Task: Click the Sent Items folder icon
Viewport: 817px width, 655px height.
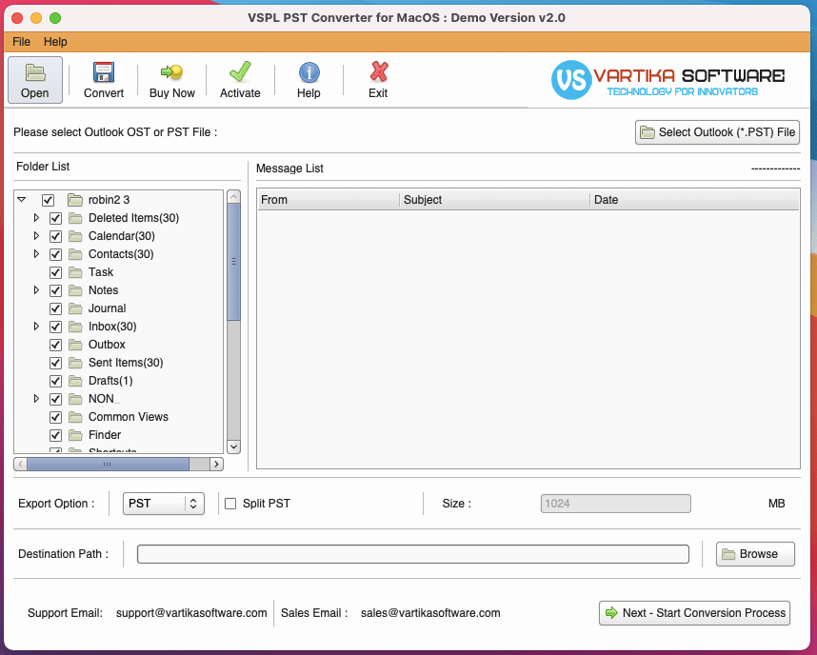Action: point(75,363)
